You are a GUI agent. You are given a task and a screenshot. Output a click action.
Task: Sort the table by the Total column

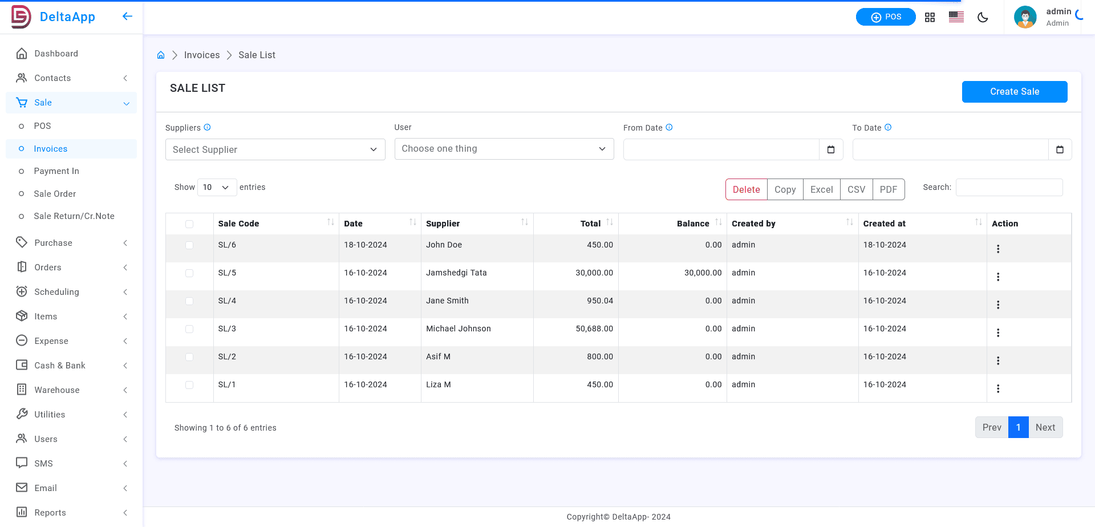point(590,223)
